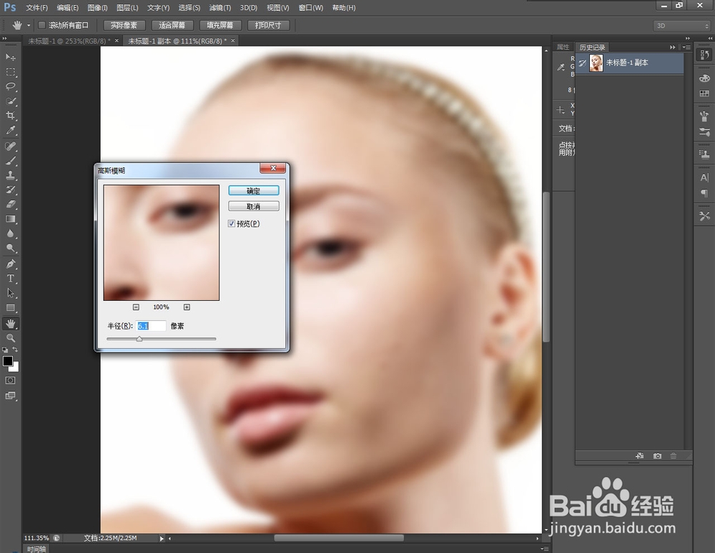Toggle Quick Mask mode

(10, 380)
